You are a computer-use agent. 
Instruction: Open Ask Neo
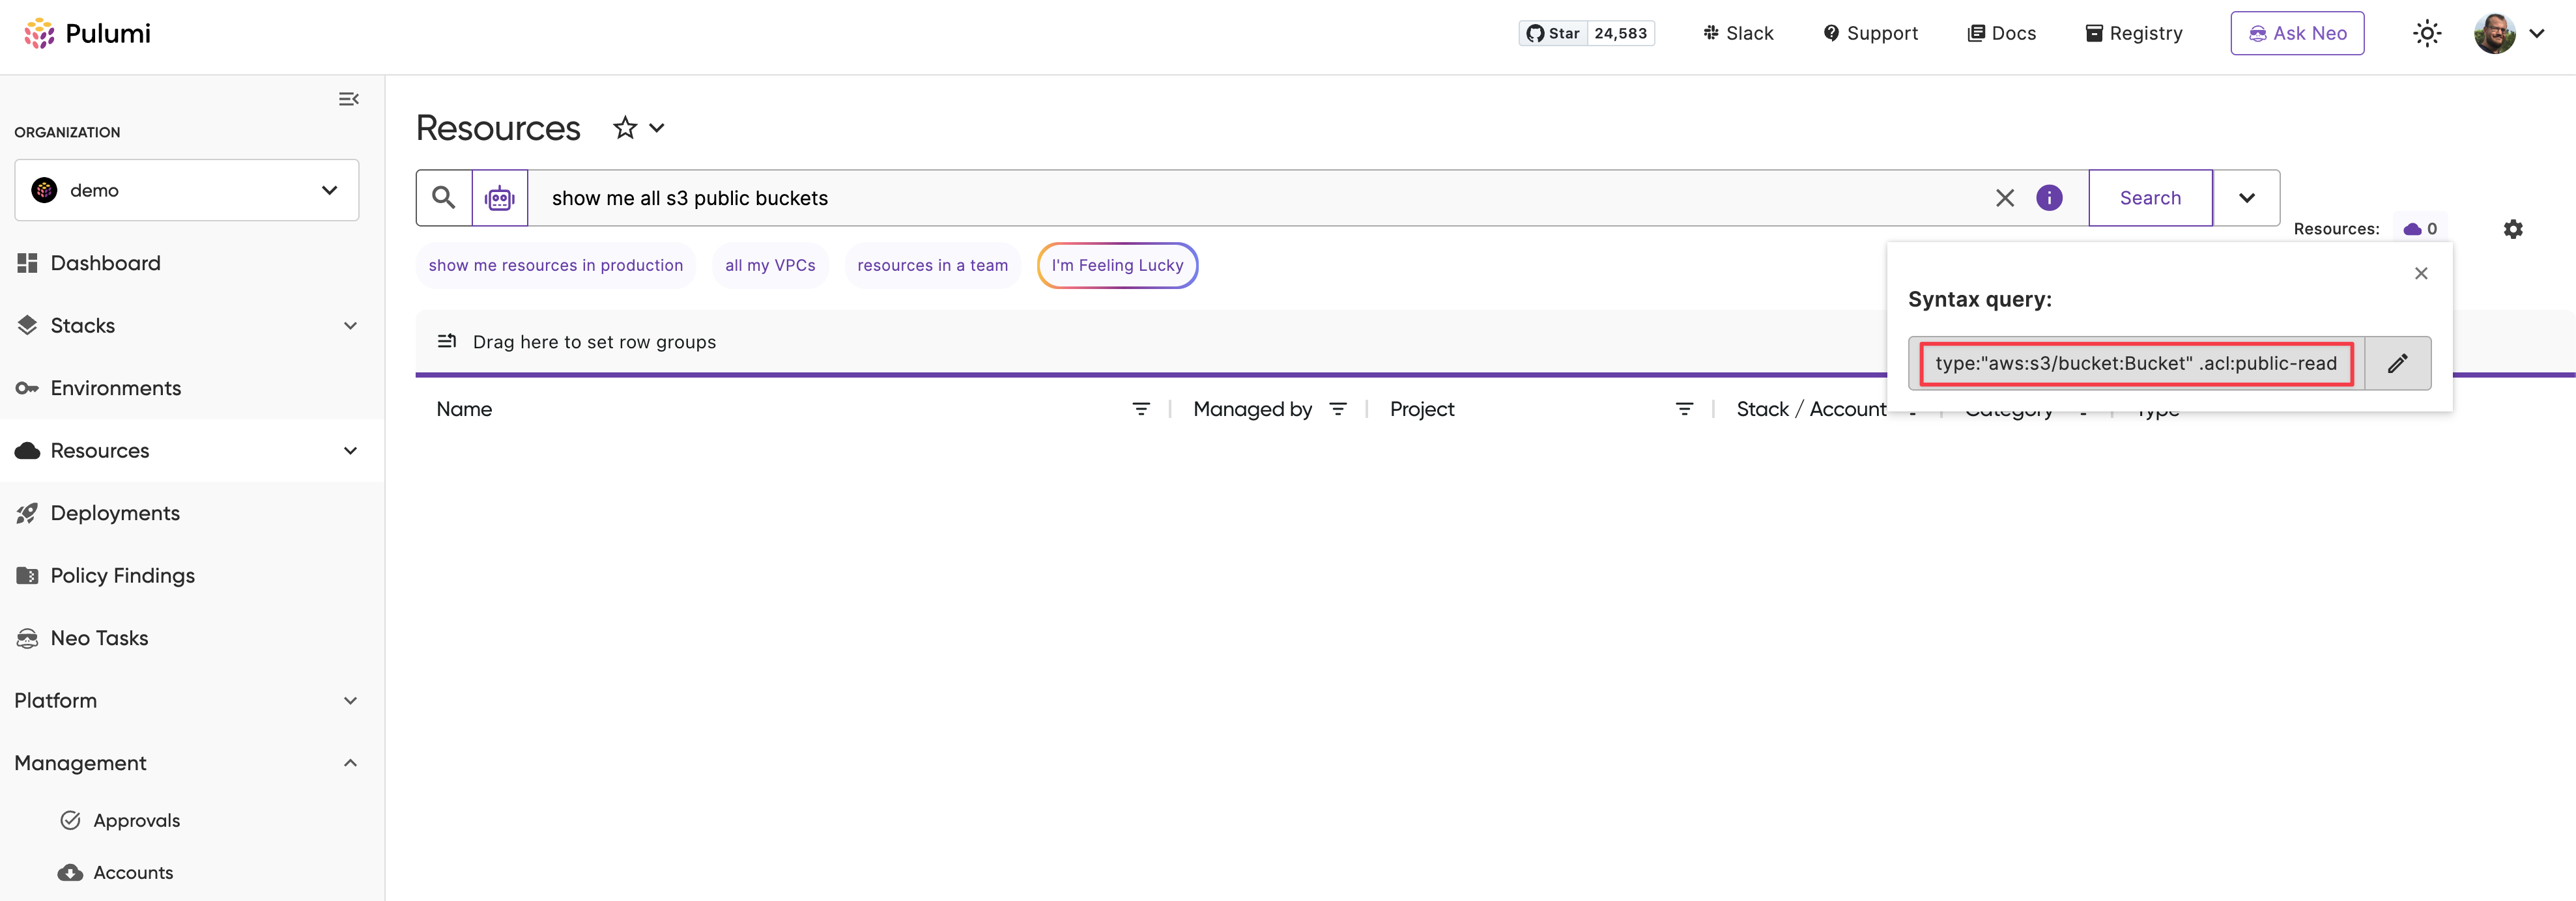[x=2297, y=32]
